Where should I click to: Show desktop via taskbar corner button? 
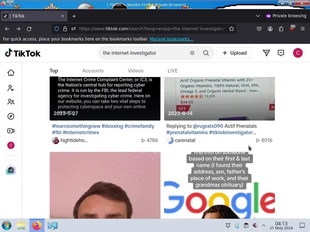(x=302, y=225)
